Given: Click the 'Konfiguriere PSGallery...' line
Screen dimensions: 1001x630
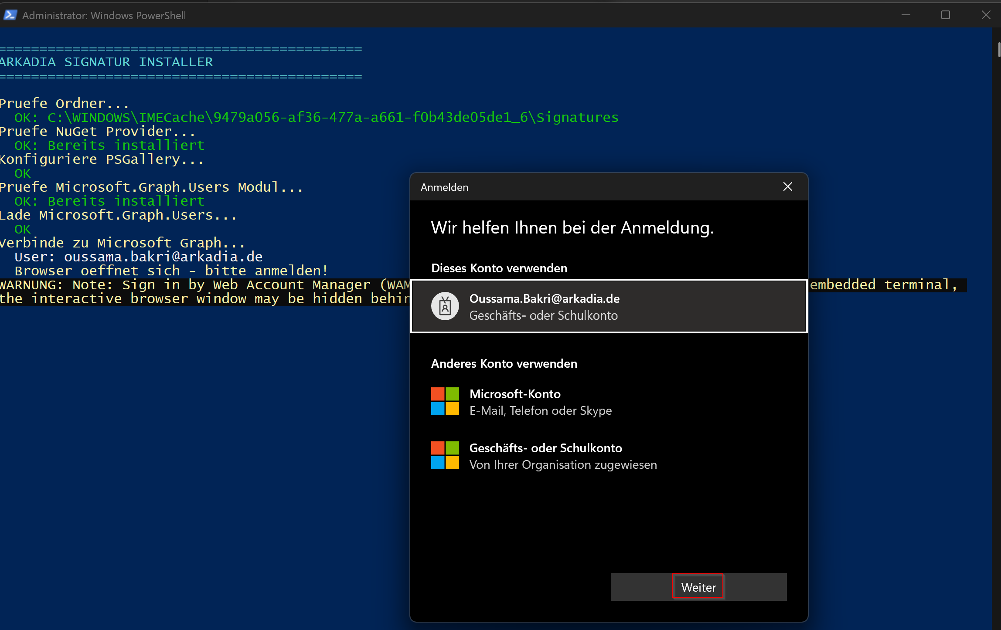Looking at the screenshot, I should pos(102,159).
